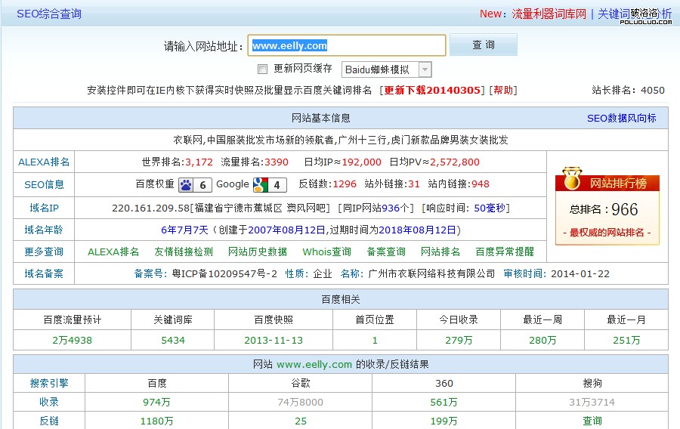Click the www.eelly.com site link
This screenshot has width=680, height=429.
tap(314, 364)
